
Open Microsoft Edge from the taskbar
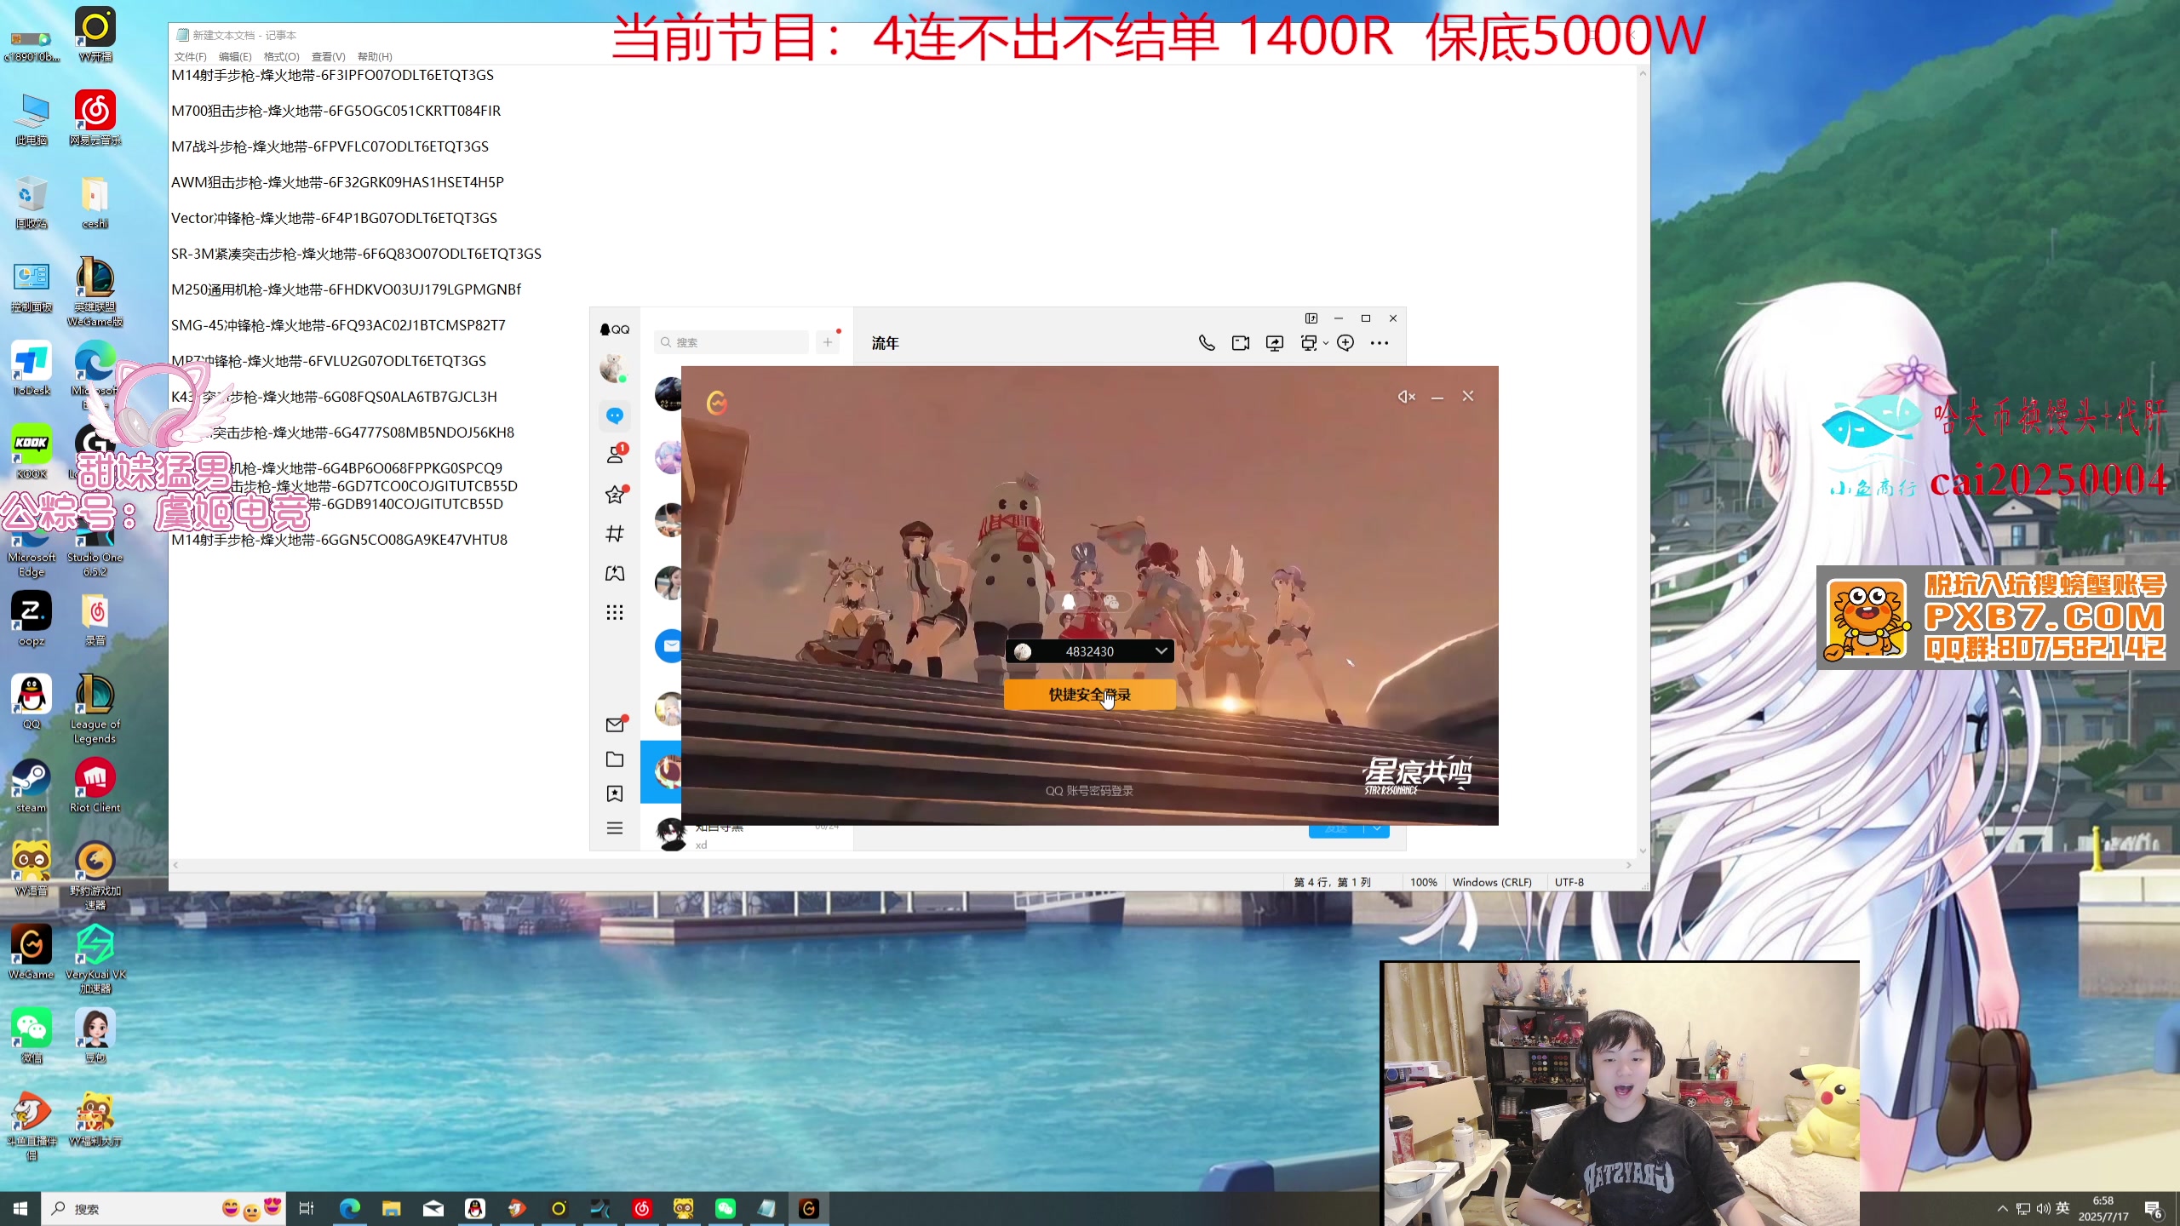click(x=349, y=1208)
